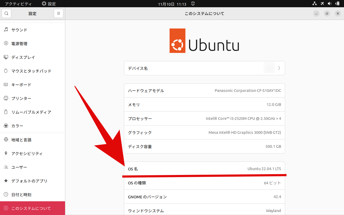Open Sound settings from the sidebar speaker icon

[5, 30]
